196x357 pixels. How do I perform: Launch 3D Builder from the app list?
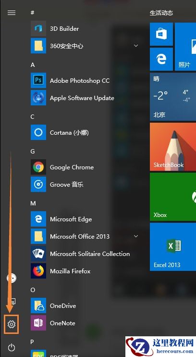coord(85,28)
